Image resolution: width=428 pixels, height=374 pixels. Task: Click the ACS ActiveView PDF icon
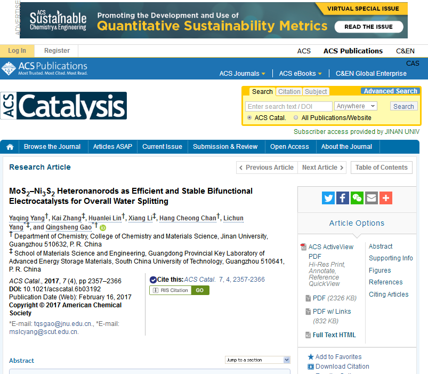pyautogui.click(x=303, y=247)
